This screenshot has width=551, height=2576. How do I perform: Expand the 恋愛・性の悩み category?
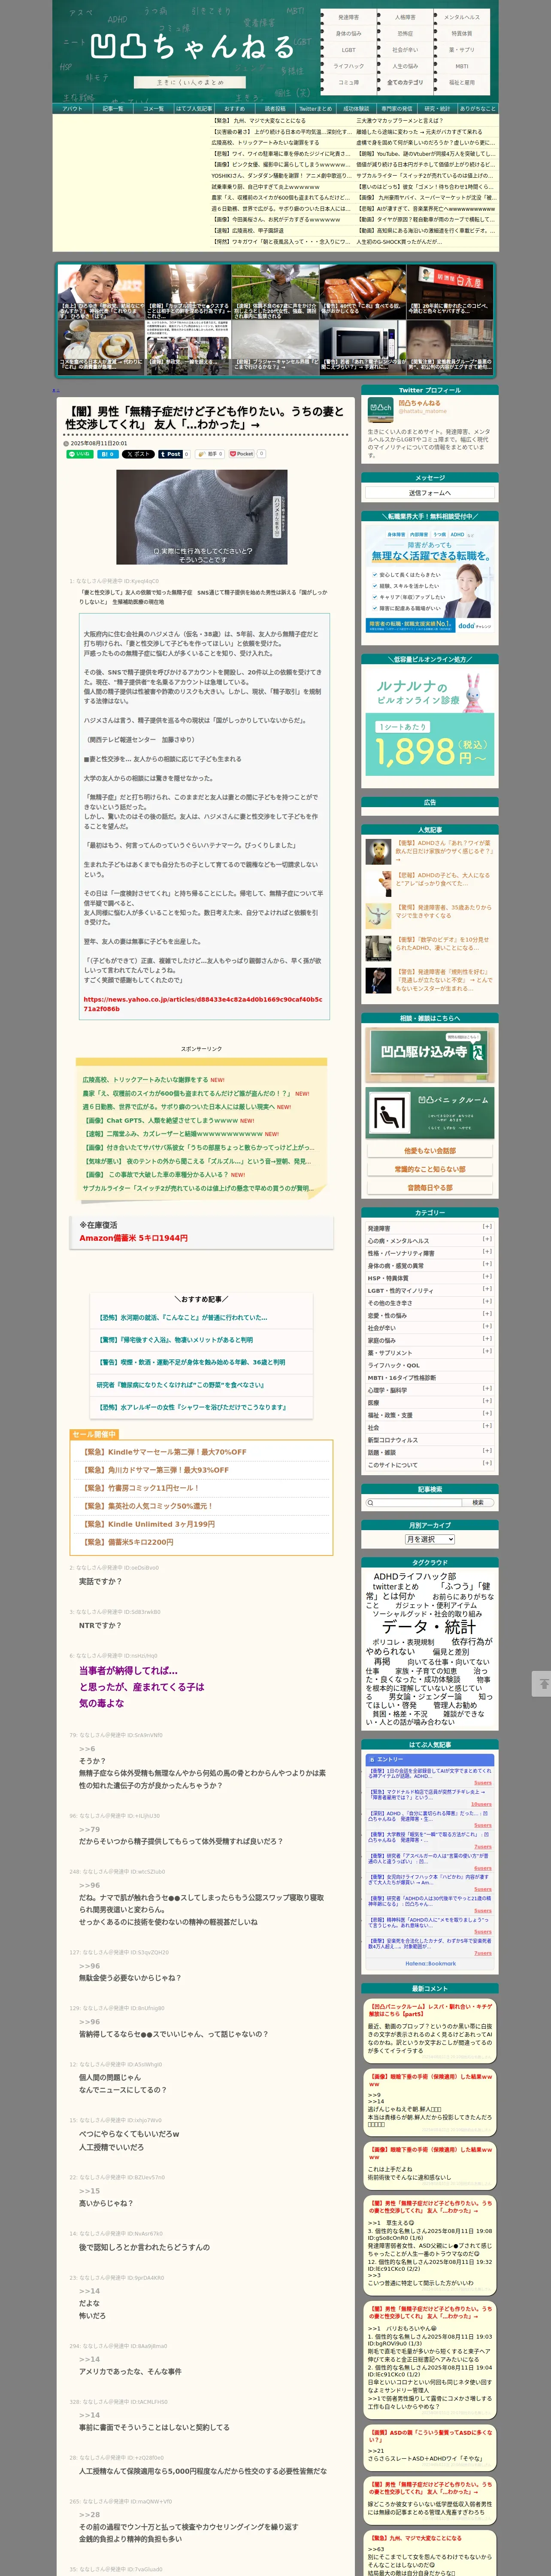(x=487, y=1314)
